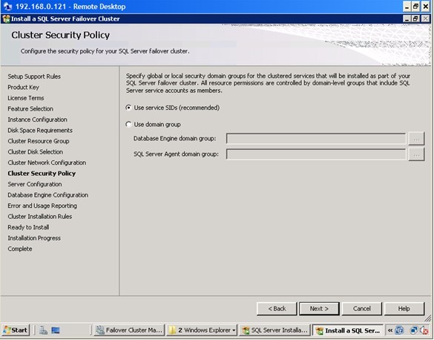Click the window resize grip corner
Screen dimensions: 434x340
coord(428,318)
